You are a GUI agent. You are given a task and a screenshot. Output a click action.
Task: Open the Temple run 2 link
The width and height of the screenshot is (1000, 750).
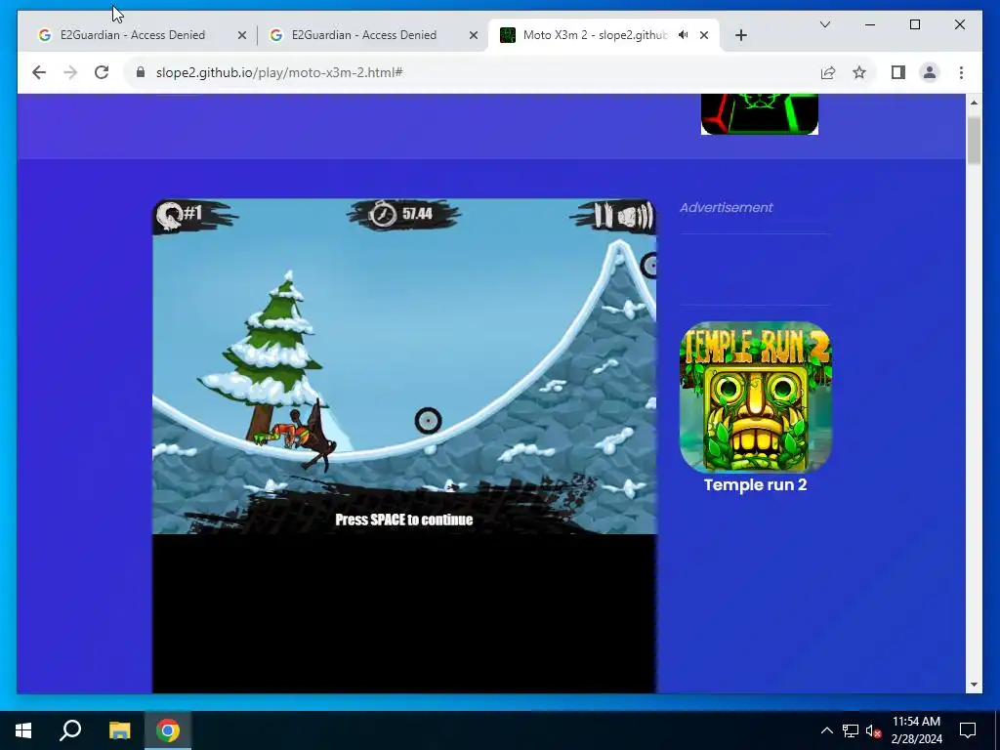click(x=755, y=484)
